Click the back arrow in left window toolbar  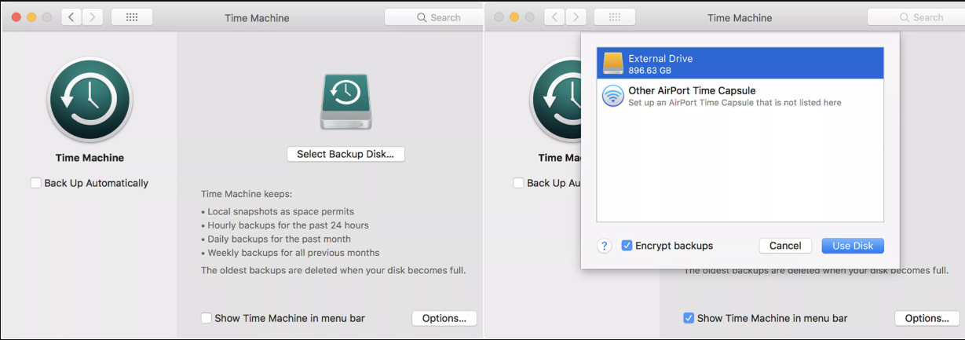pyautogui.click(x=71, y=17)
